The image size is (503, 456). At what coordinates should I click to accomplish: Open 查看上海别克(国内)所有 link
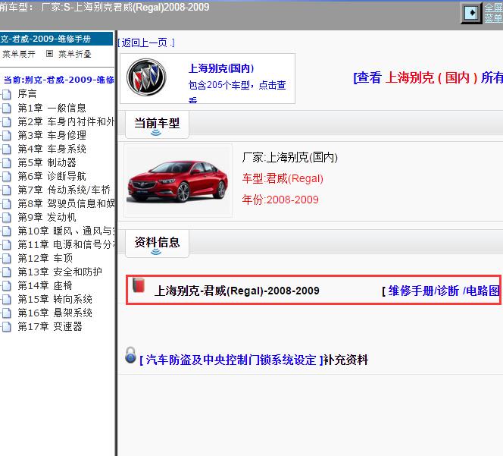click(428, 77)
